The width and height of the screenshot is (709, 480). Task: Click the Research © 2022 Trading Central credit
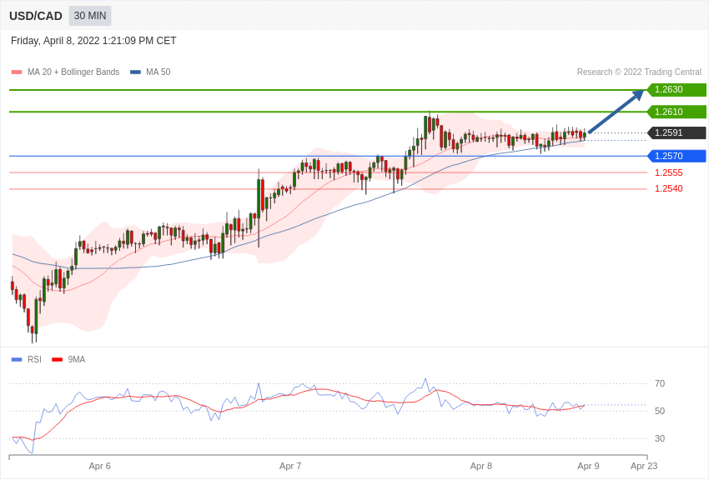pyautogui.click(x=639, y=72)
